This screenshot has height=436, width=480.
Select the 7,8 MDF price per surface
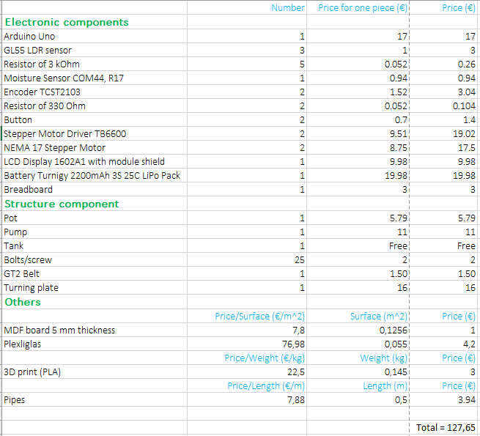click(x=247, y=330)
